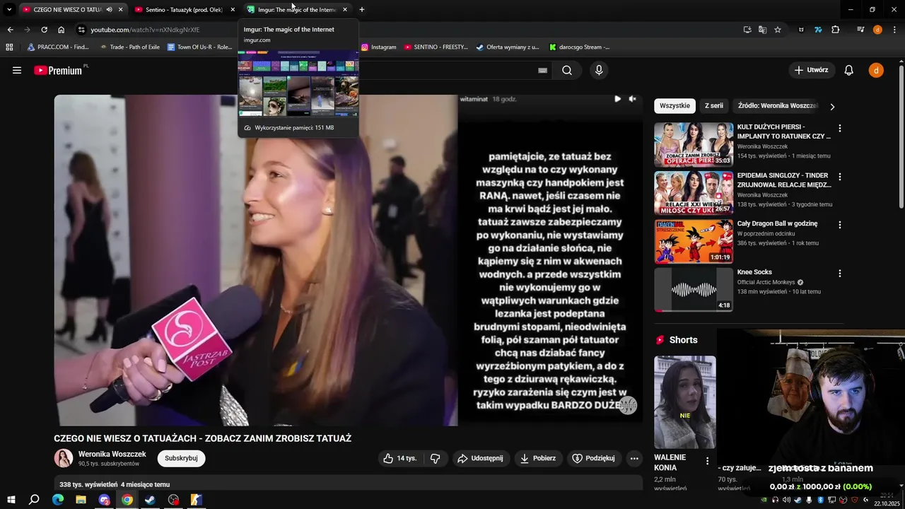Click the Utwórz create button
Image resolution: width=905 pixels, height=509 pixels.
[x=812, y=70]
